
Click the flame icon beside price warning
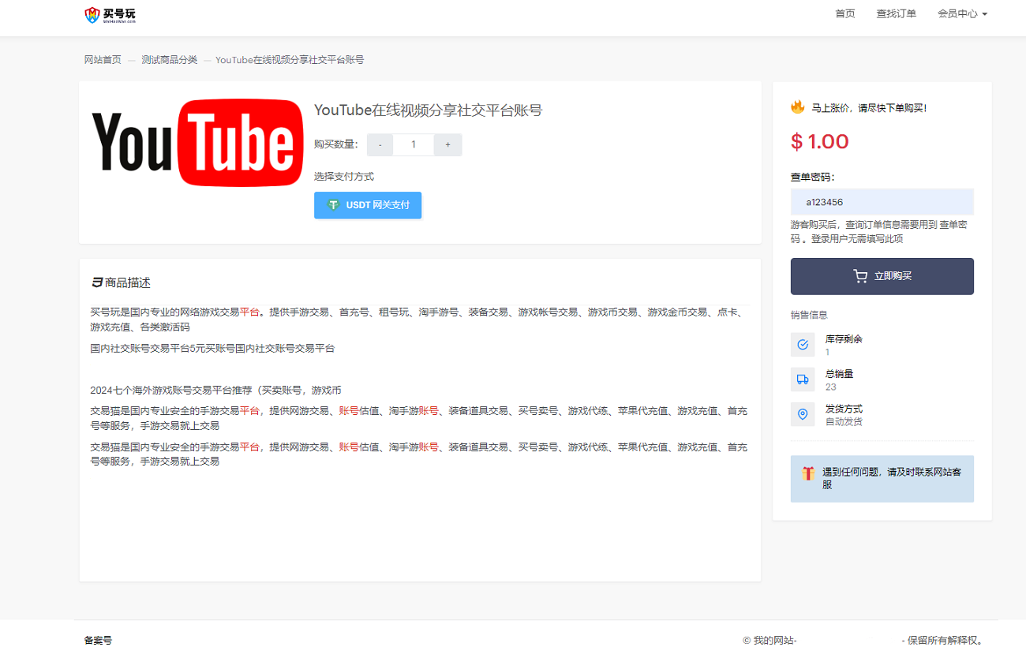click(x=798, y=107)
